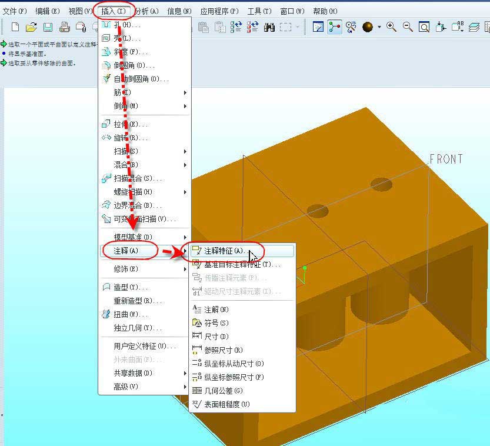Click the Open file icon
This screenshot has width=490, height=446.
pyautogui.click(x=31, y=27)
